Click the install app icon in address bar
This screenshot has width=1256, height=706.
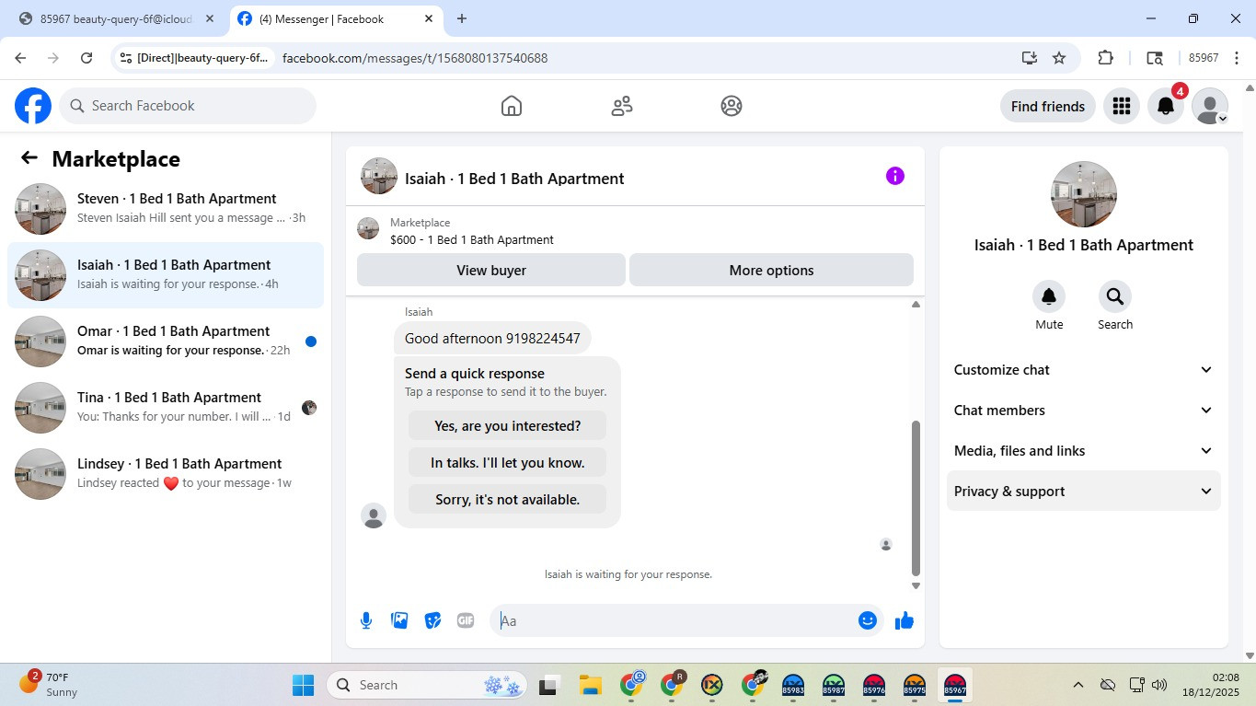coord(1030,58)
